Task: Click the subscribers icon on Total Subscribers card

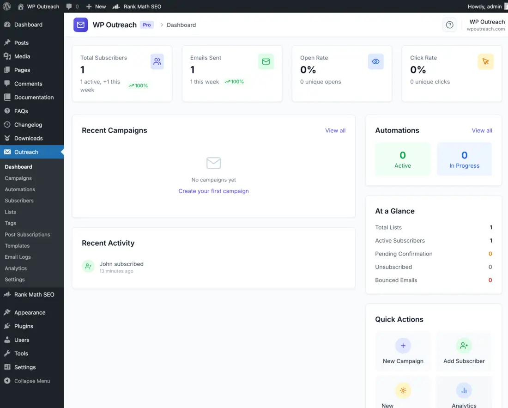Action: point(157,61)
